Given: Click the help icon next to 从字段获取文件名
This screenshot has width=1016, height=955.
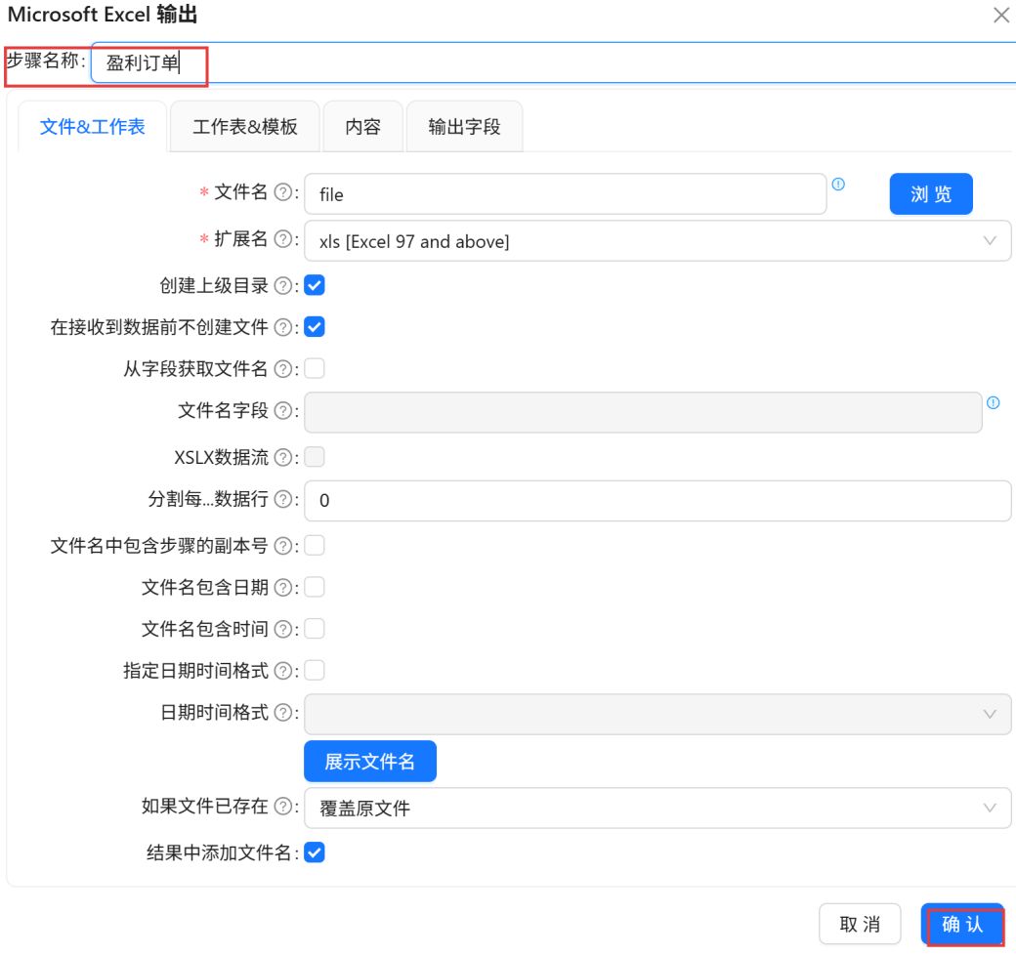Looking at the screenshot, I should (x=282, y=369).
